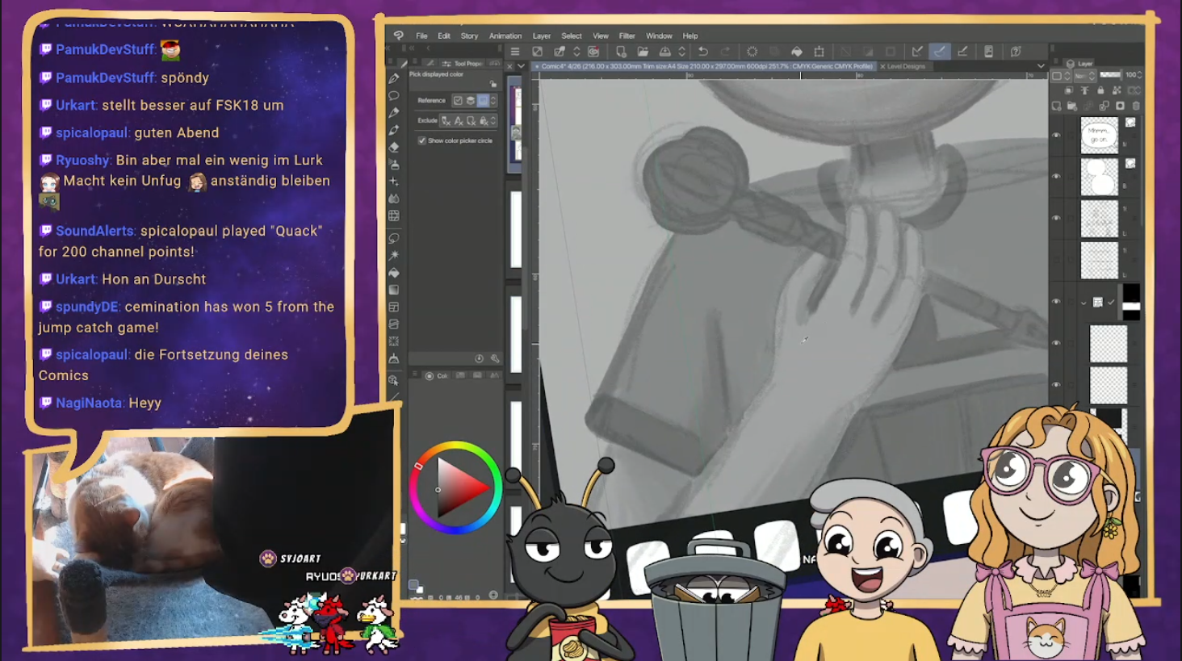1182x661 pixels.
Task: Toggle eye icon of black-and-white mask folder
Action: [1056, 301]
